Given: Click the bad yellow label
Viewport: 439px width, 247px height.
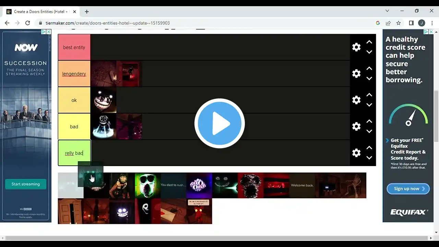Looking at the screenshot, I should [x=74, y=127].
